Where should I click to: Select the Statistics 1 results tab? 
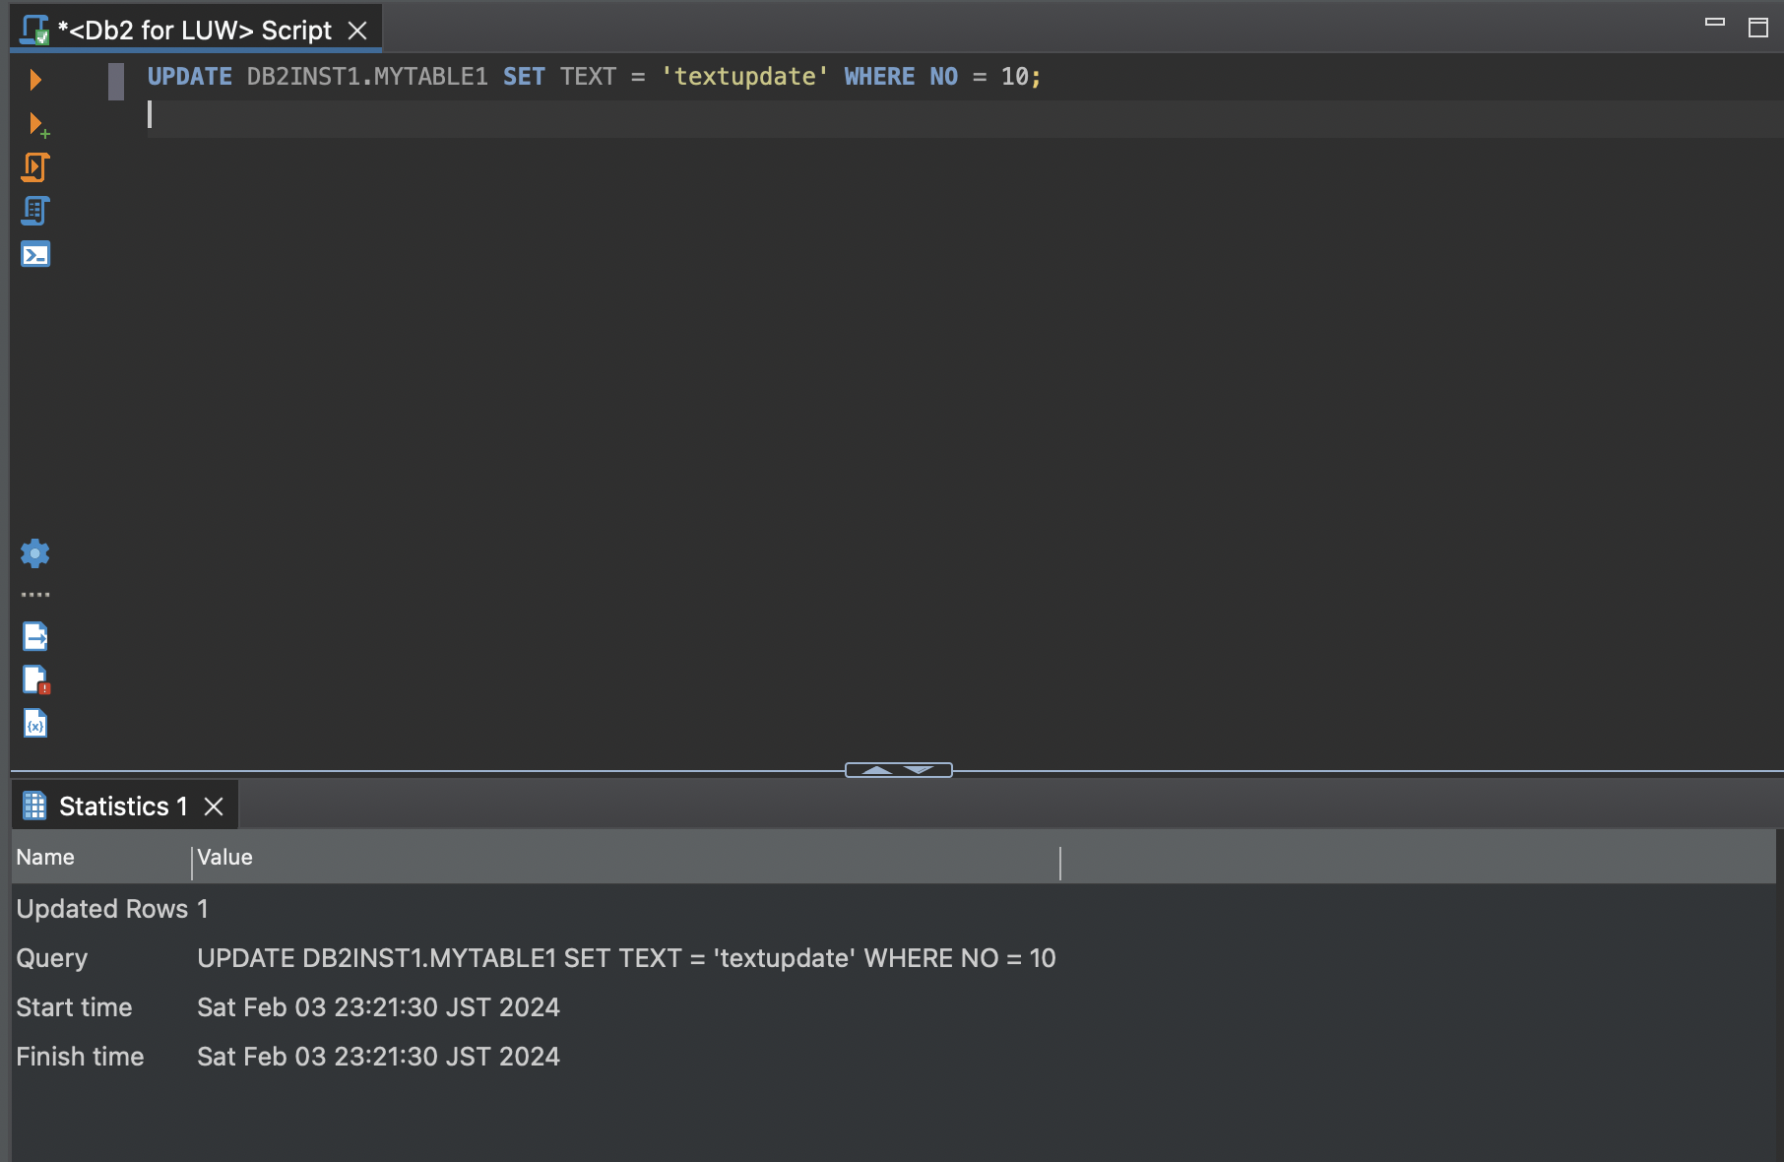123,807
